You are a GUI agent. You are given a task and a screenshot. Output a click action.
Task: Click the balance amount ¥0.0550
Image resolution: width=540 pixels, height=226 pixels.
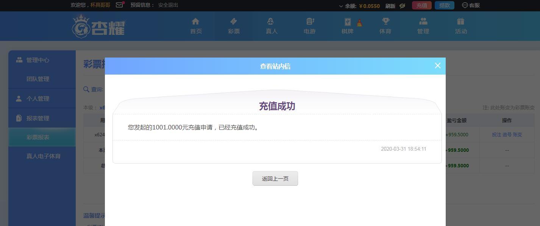click(369, 6)
